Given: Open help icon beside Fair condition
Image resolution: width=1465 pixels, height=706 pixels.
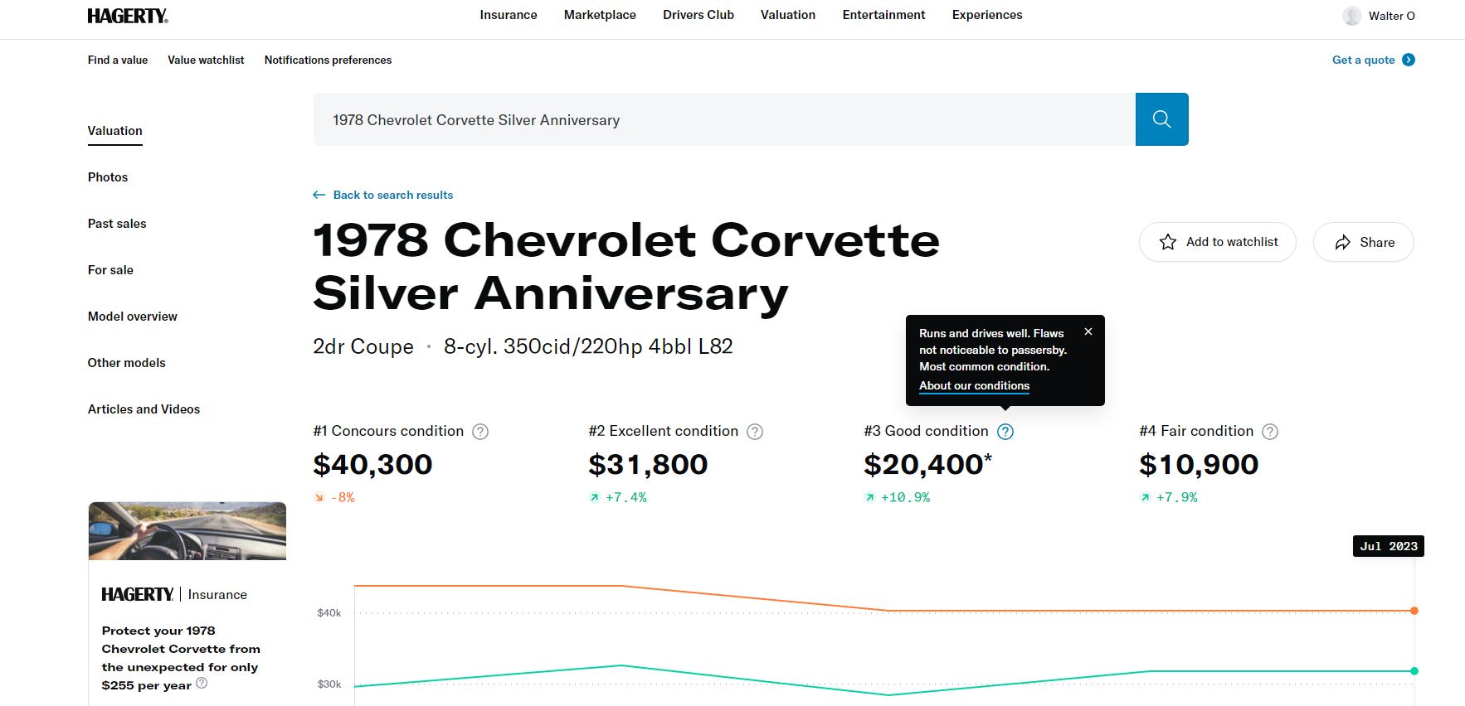Looking at the screenshot, I should tap(1270, 432).
